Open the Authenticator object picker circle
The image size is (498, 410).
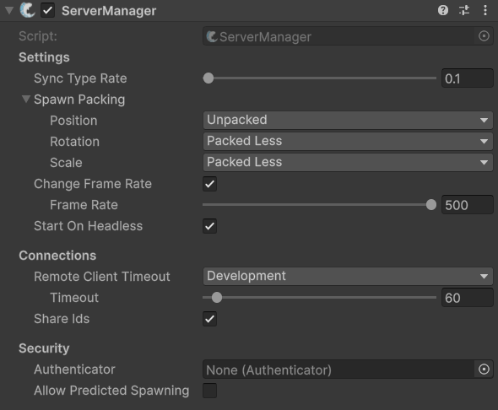pyautogui.click(x=484, y=370)
